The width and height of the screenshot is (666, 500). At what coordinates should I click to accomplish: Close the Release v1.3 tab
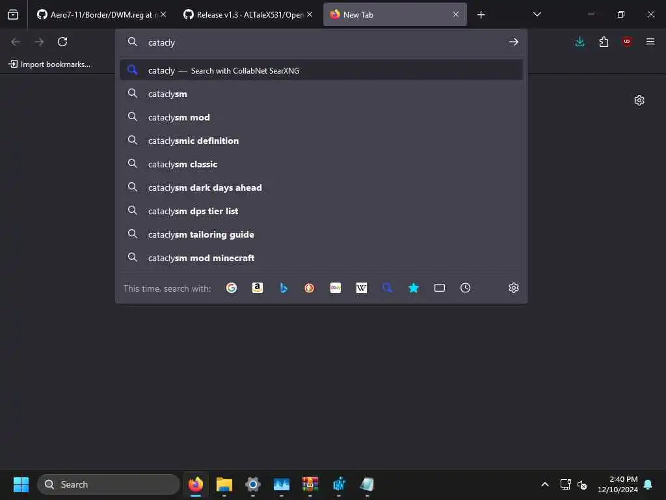click(x=310, y=14)
